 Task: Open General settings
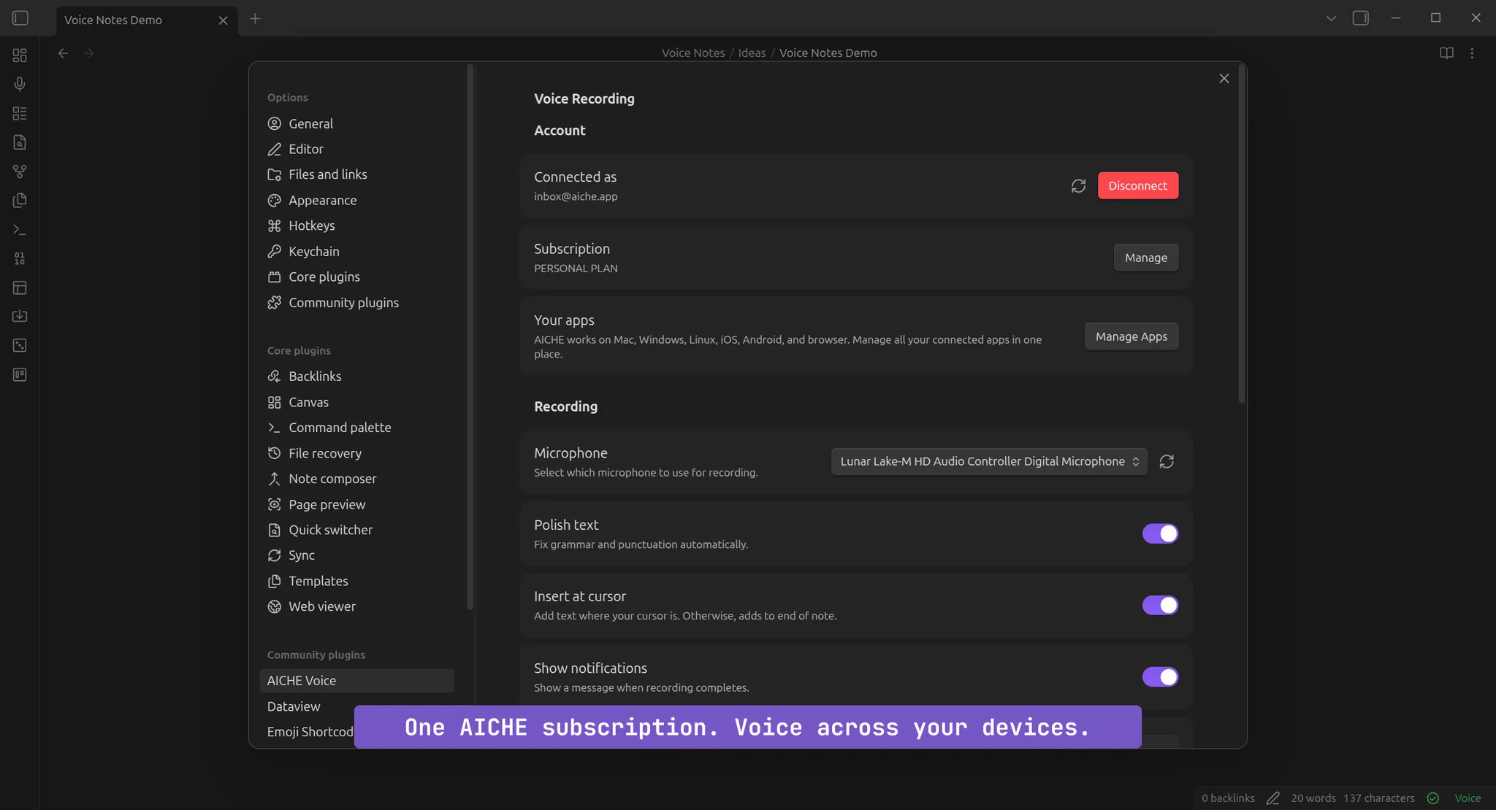pyautogui.click(x=356, y=124)
